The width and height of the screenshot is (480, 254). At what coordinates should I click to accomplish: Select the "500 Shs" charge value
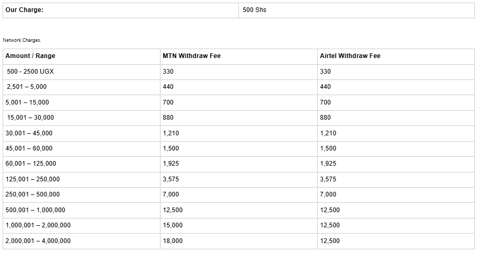255,10
